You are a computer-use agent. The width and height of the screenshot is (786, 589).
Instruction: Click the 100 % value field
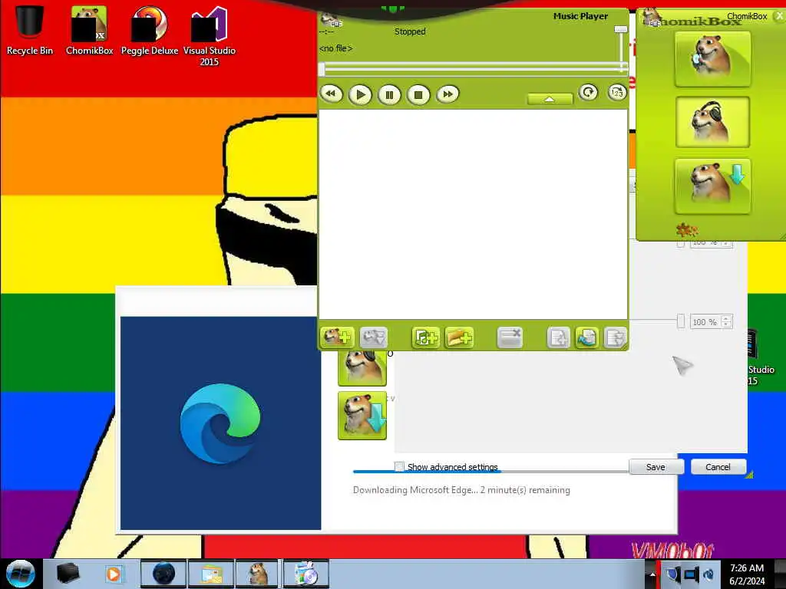tap(705, 321)
